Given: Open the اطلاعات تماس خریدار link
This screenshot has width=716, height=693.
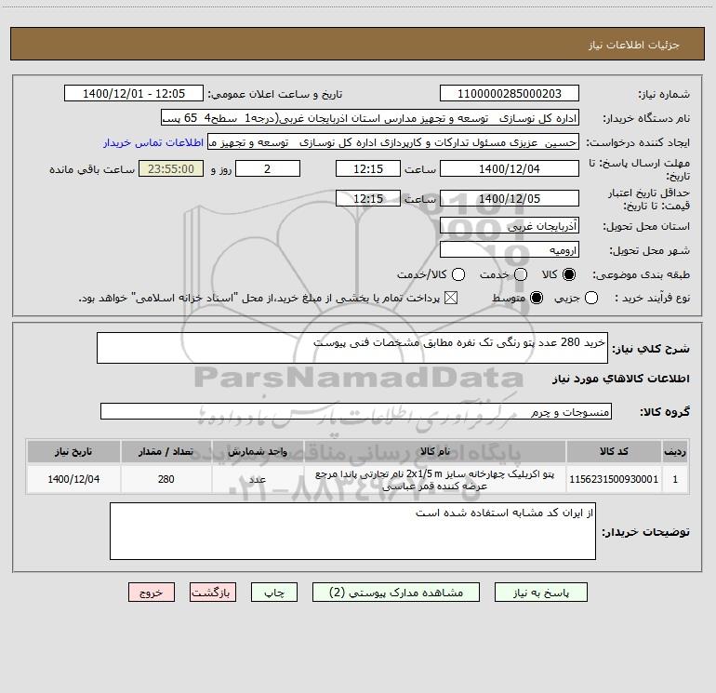Looking at the screenshot, I should click(153, 142).
